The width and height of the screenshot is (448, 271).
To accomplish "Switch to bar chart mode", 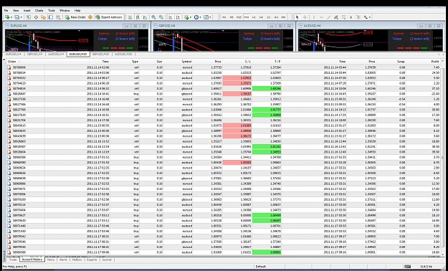I will click(x=130, y=17).
